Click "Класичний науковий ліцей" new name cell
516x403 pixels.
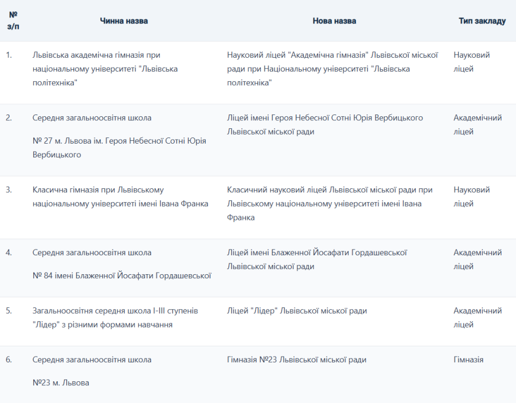tap(330, 203)
